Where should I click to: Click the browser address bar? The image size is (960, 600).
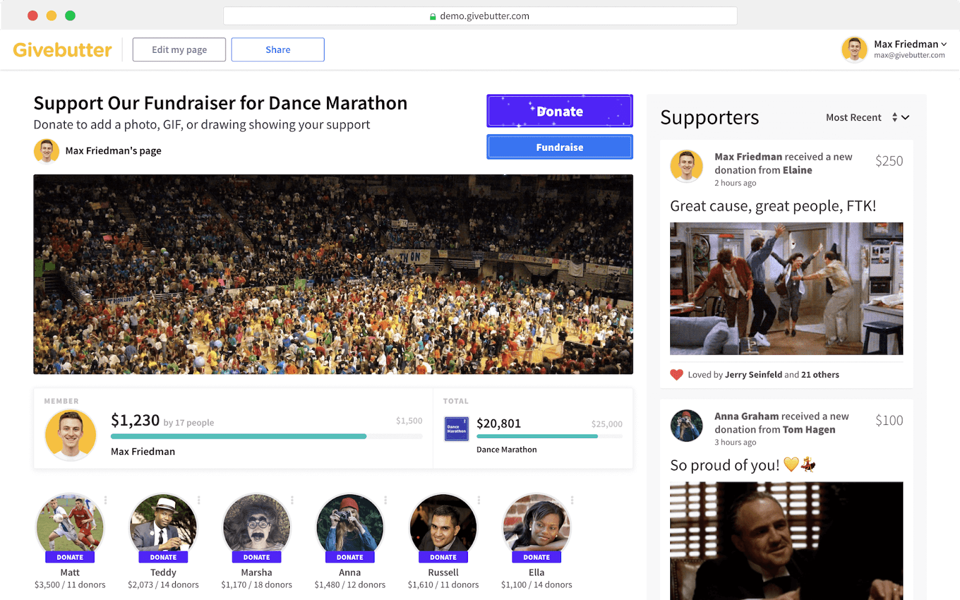pyautogui.click(x=480, y=16)
